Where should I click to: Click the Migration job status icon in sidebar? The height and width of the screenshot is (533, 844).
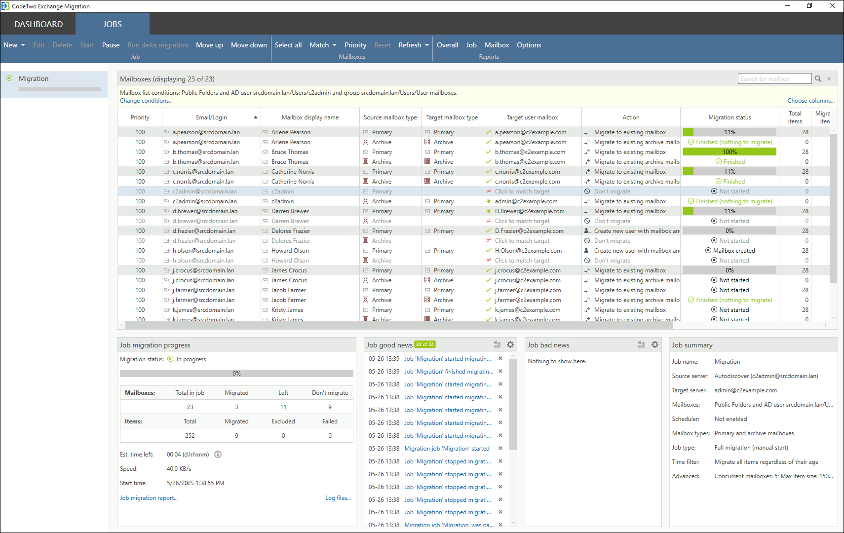tap(9, 78)
